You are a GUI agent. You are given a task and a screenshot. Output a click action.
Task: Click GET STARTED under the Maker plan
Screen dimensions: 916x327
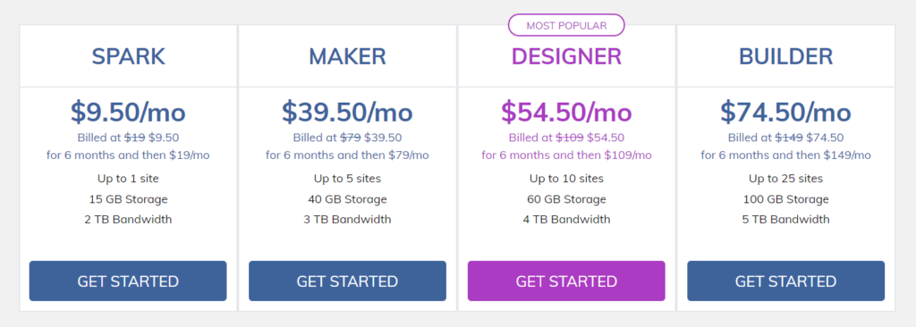347,281
